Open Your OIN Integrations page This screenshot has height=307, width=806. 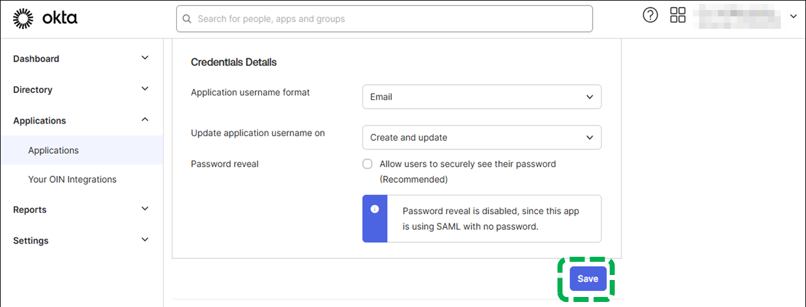(x=72, y=180)
